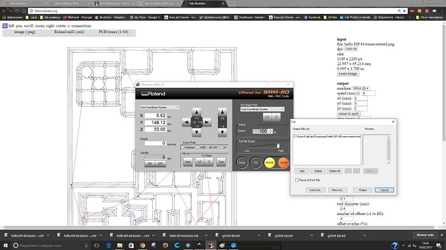Viewport: 446px width, 250px height.
Task: Click the round Cut button in VPanel
Action: click(x=255, y=162)
